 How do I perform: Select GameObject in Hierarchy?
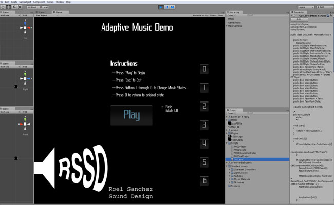[x=234, y=23]
